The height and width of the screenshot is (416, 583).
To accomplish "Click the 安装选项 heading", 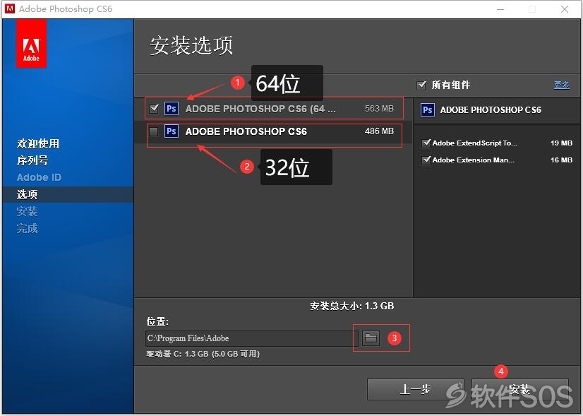I will coord(191,46).
